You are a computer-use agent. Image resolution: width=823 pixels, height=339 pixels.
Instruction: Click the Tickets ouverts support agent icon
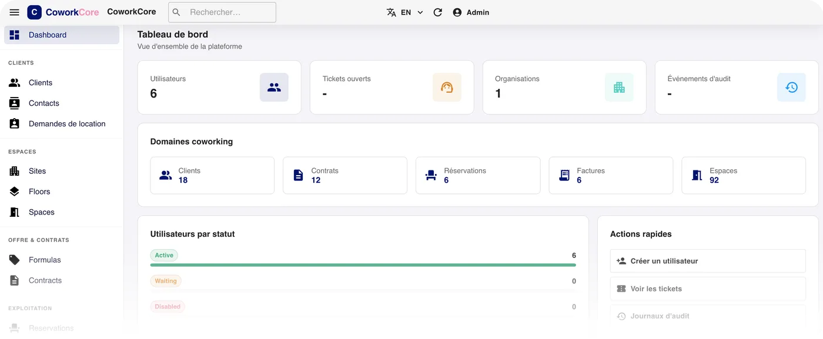point(447,88)
